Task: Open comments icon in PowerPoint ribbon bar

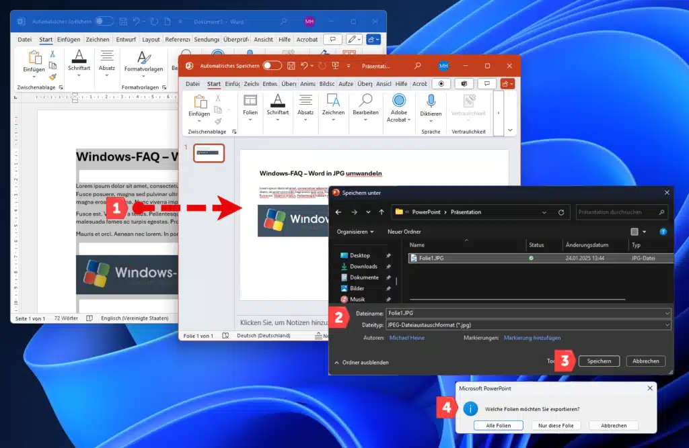Action: coord(487,84)
